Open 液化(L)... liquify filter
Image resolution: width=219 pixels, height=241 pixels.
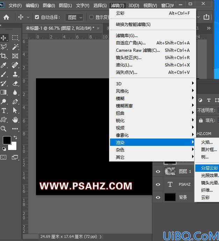tap(153, 65)
